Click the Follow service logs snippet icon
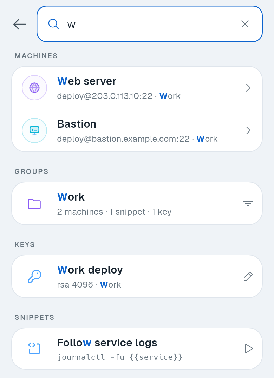The width and height of the screenshot is (274, 378). point(34,348)
